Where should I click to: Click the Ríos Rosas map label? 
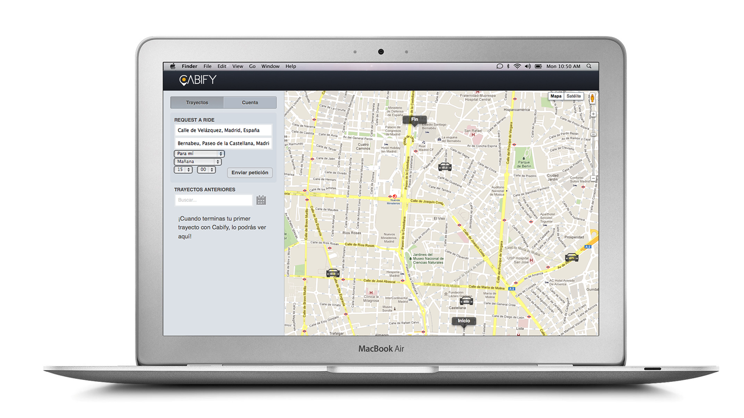click(x=352, y=233)
